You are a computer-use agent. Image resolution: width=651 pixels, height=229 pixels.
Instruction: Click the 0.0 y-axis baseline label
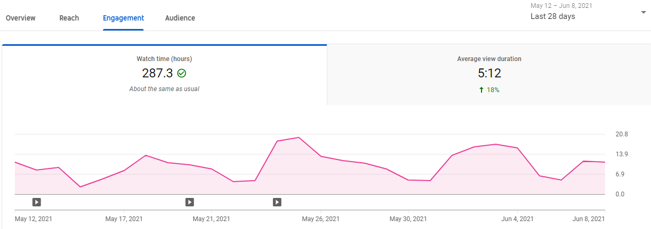pyautogui.click(x=621, y=194)
